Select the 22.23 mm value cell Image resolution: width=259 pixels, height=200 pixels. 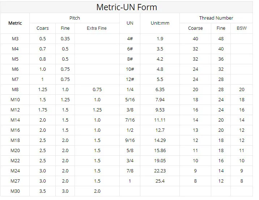(160, 171)
